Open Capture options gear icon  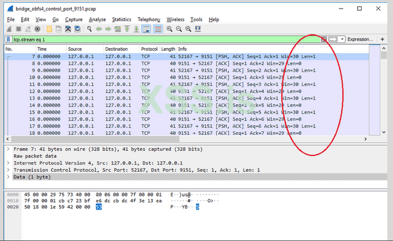[37, 29]
